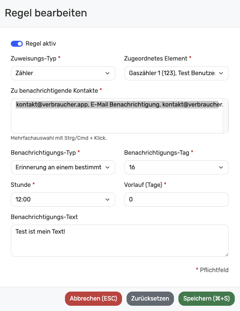Open the Zuweisungs-Typ dropdown showing Zähler
The width and height of the screenshot is (240, 311).
click(63, 73)
